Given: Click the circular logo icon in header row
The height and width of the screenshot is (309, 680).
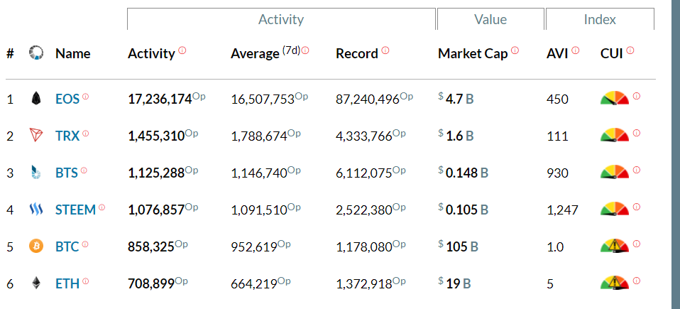Looking at the screenshot, I should [x=36, y=53].
